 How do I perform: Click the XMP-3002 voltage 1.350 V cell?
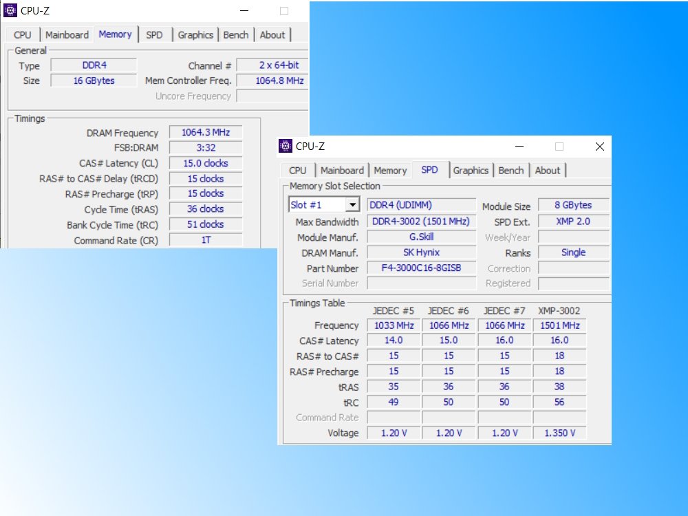coord(559,433)
